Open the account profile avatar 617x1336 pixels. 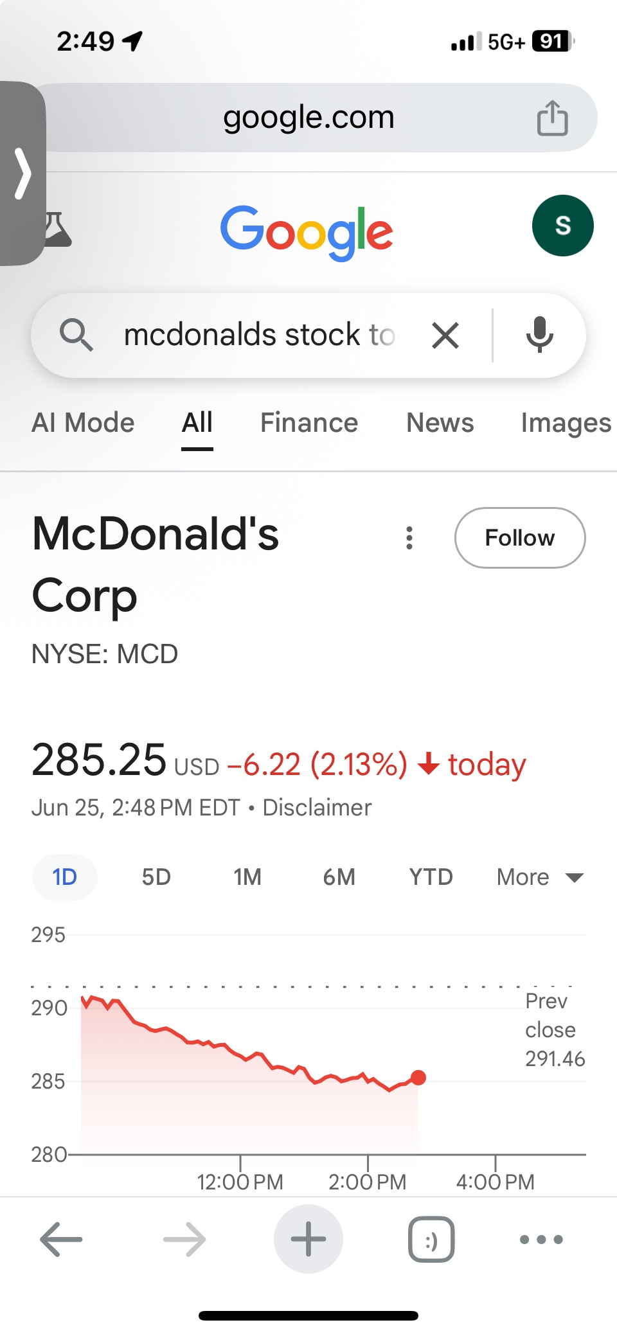[x=562, y=226]
